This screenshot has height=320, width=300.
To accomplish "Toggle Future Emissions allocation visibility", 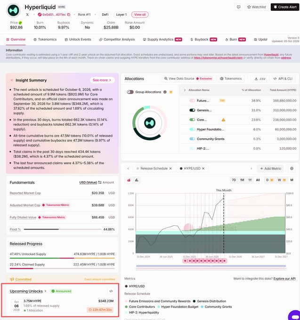I will 192,101.
